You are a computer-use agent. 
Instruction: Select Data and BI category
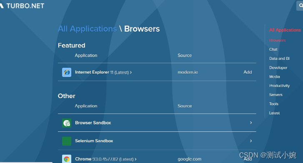[x=279, y=59]
